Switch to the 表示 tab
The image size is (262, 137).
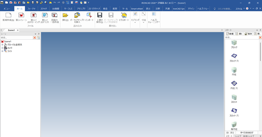[x=148, y=9]
